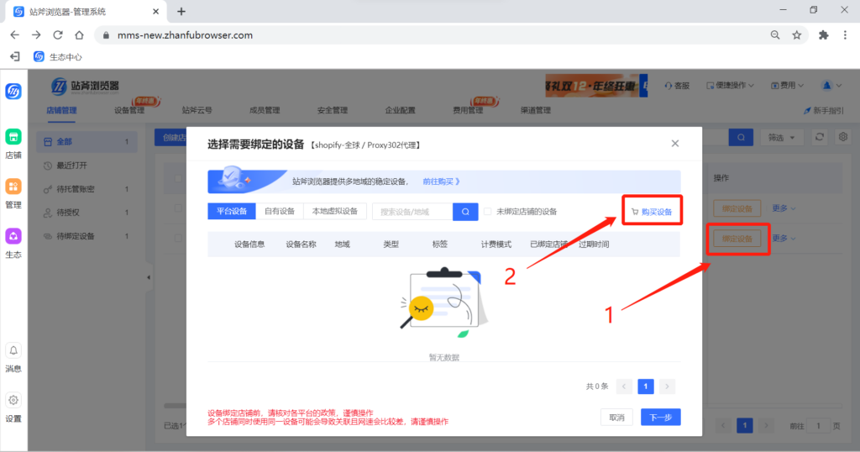This screenshot has height=452, width=860.
Task: Go to browser home icon
Action: pos(79,35)
